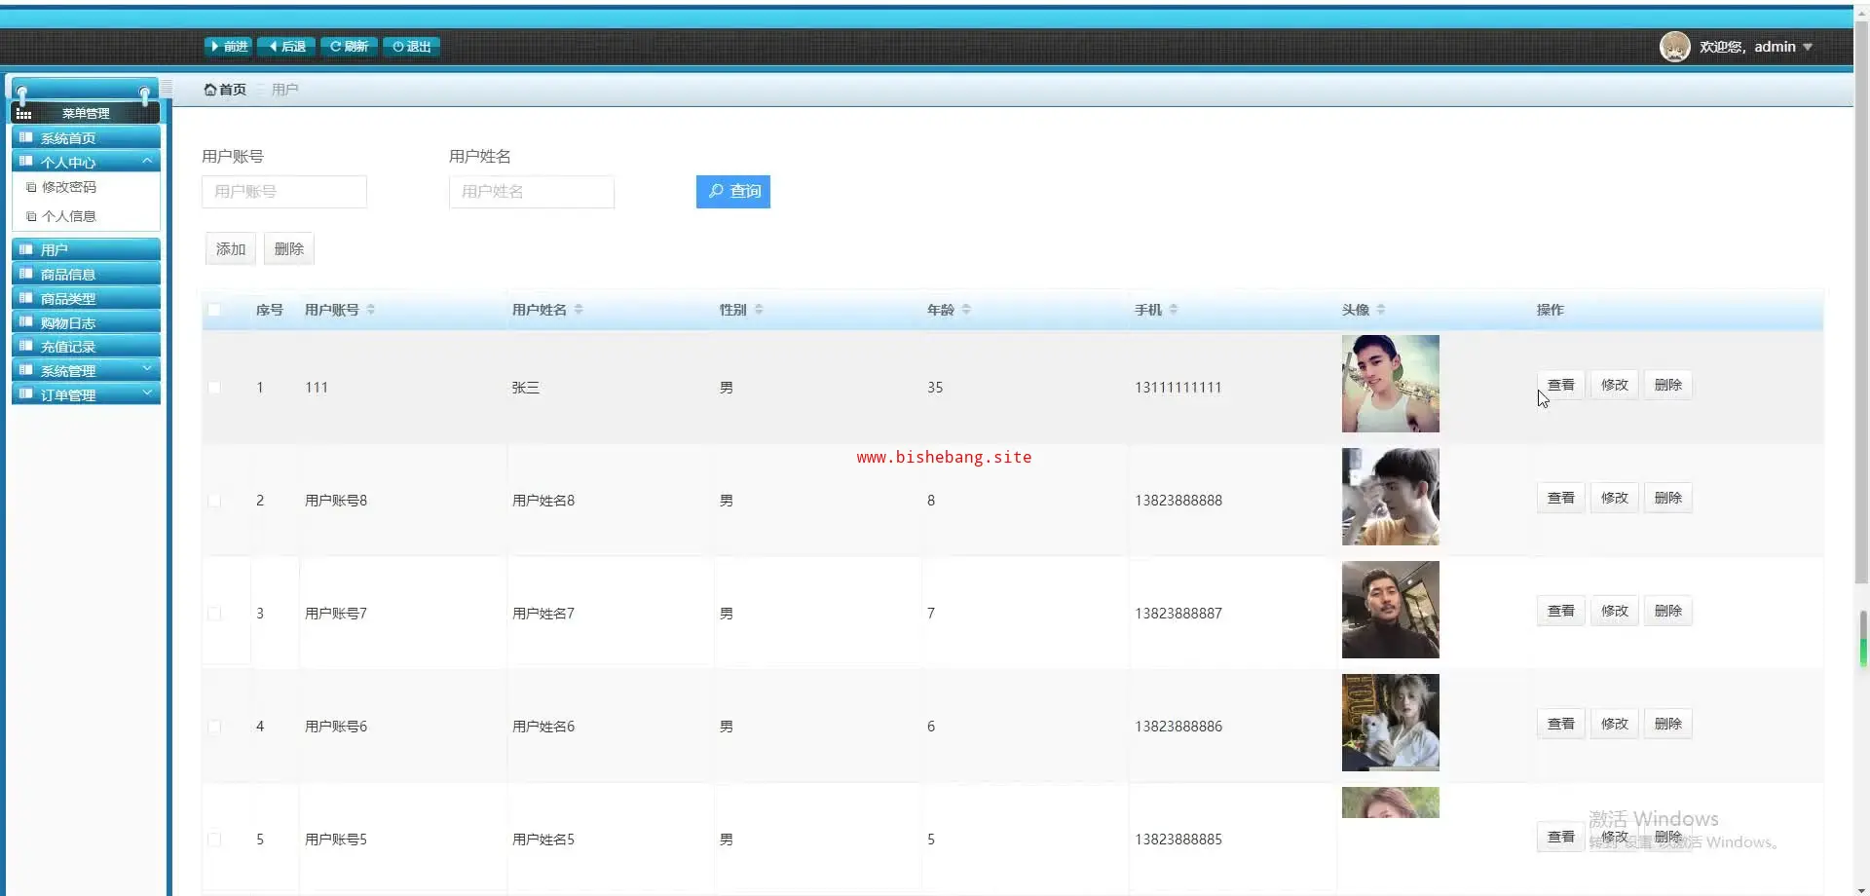
Task: Open the admin user dropdown arrow
Action: 1808,47
